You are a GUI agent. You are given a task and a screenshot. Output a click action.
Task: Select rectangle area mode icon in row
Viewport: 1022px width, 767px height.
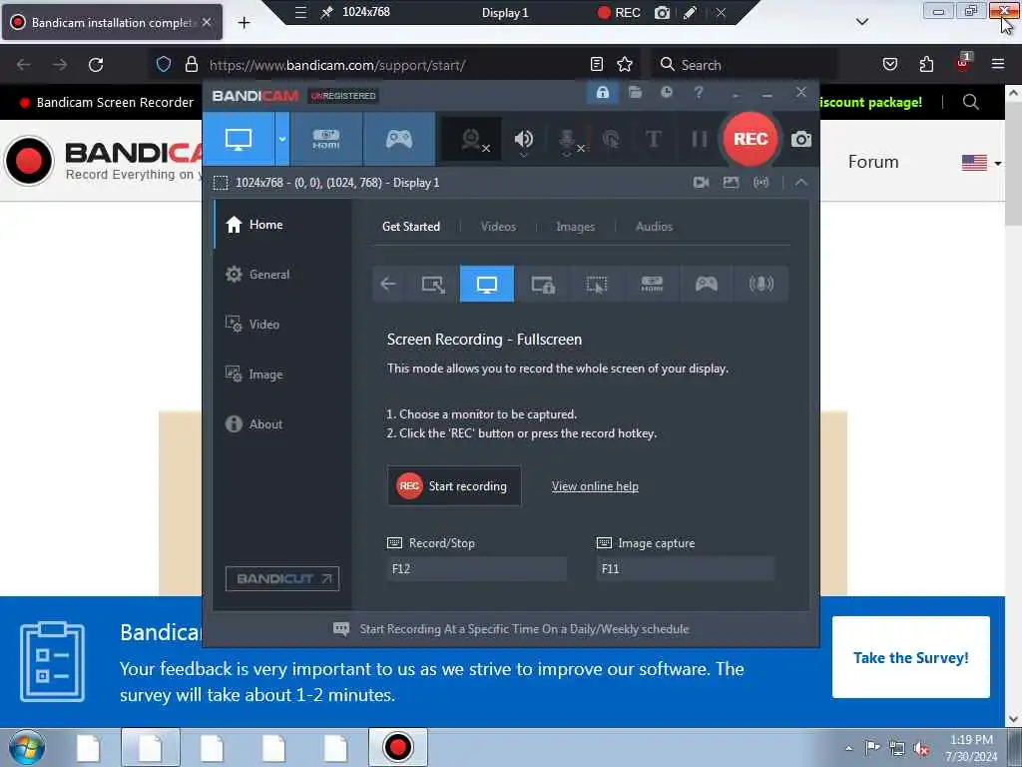coord(433,284)
